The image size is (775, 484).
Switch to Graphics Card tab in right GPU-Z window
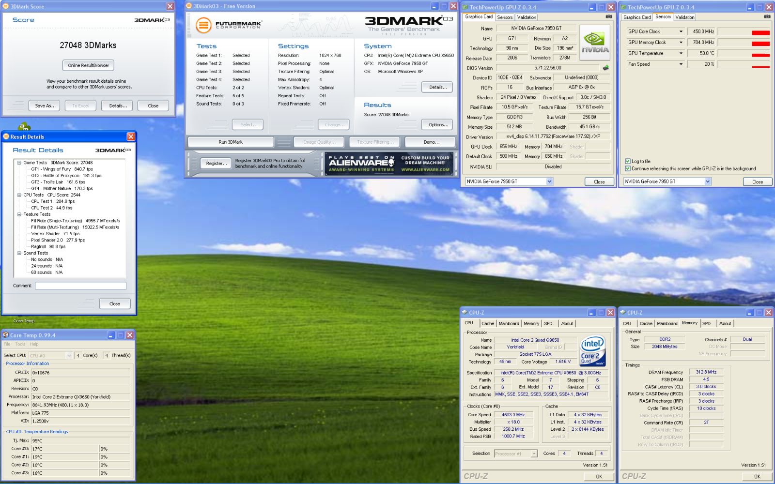point(637,17)
